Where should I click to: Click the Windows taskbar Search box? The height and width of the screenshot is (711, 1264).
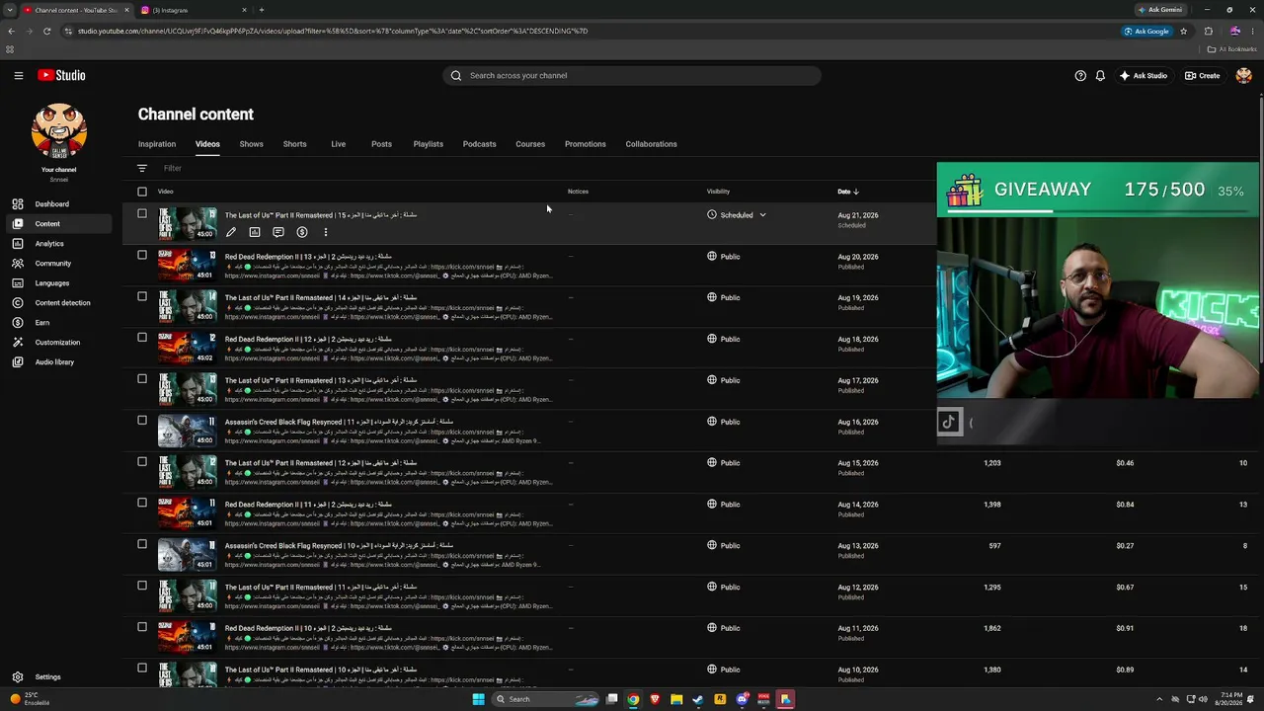point(546,699)
